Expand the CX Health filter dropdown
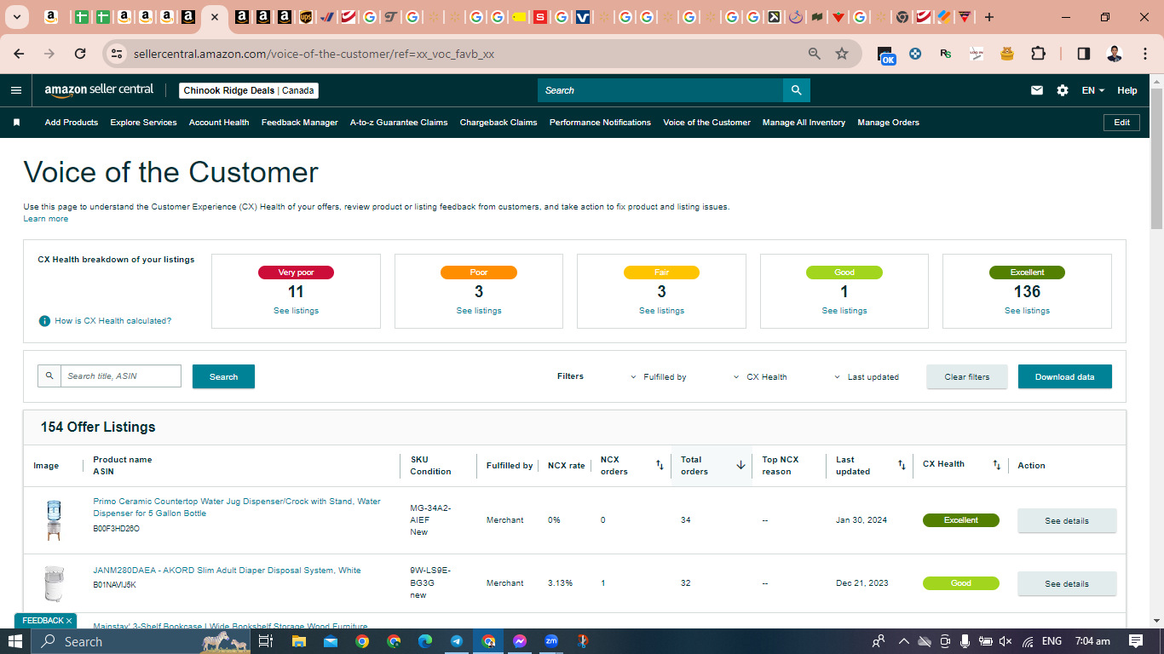1164x654 pixels. [759, 377]
